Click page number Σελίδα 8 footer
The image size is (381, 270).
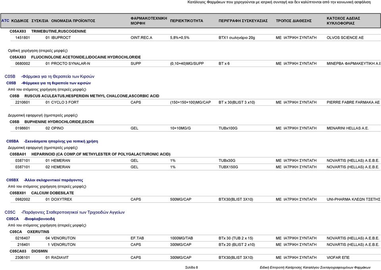click(191, 267)
